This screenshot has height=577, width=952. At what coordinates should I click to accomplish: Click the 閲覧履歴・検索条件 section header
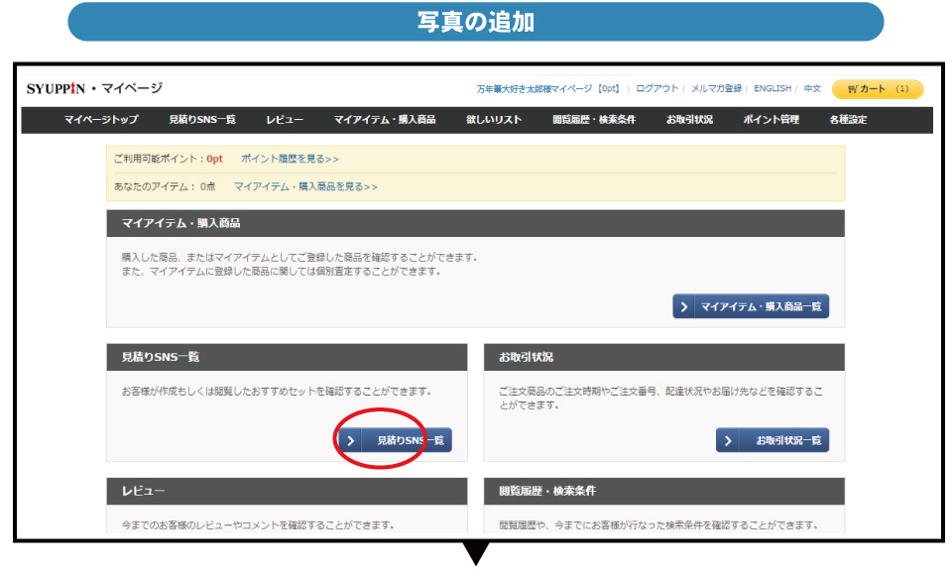click(664, 491)
